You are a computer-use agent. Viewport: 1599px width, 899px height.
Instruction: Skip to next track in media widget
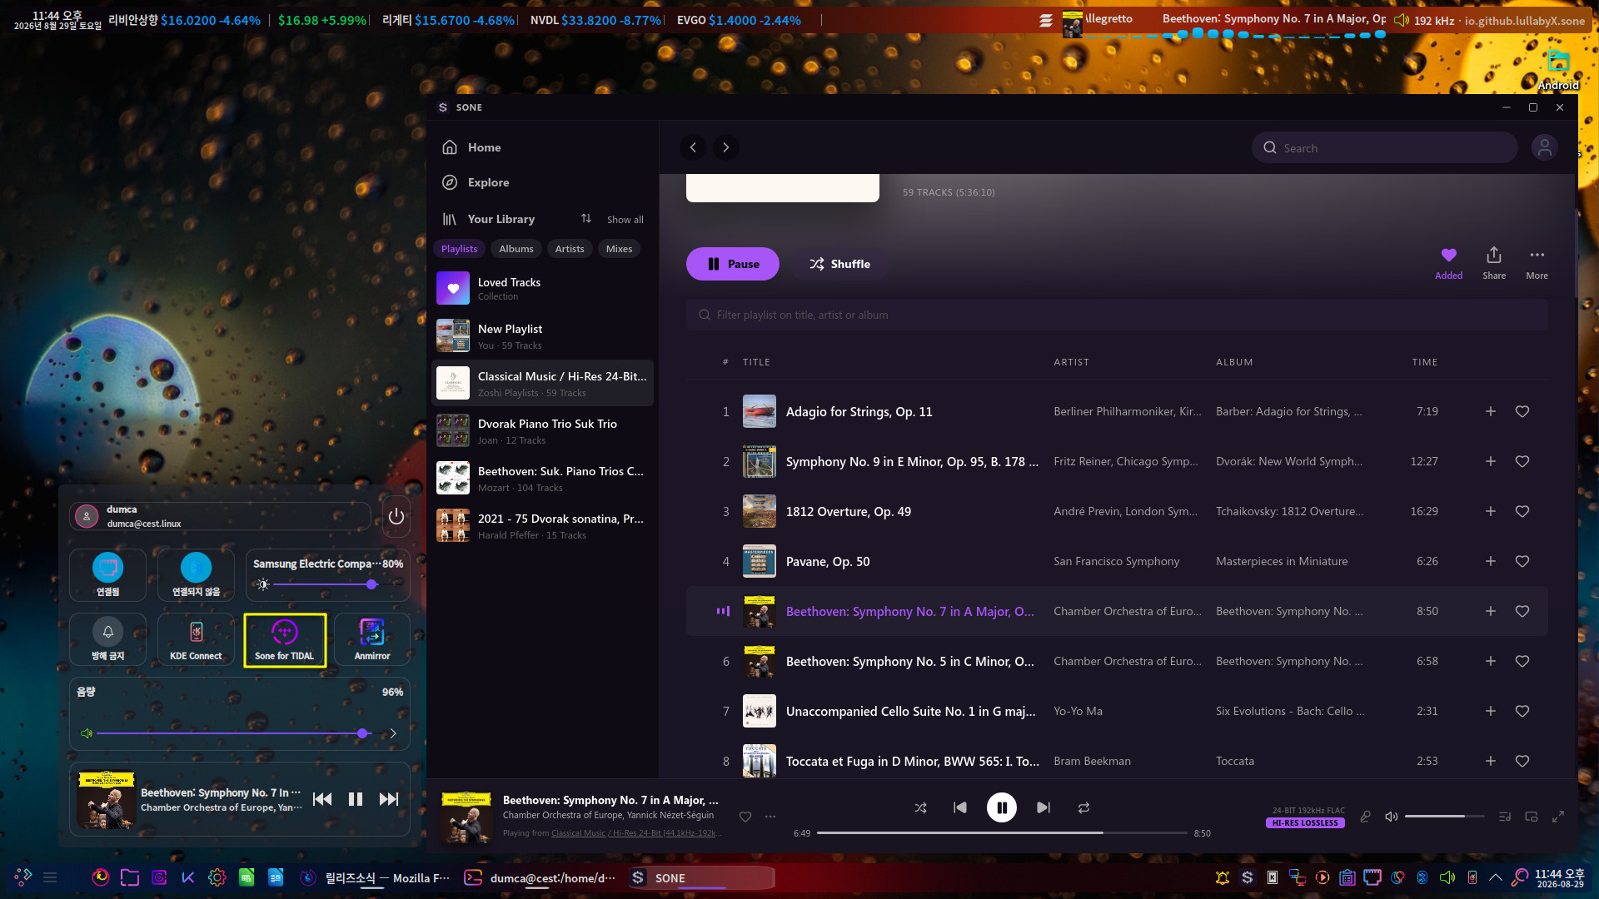point(389,799)
